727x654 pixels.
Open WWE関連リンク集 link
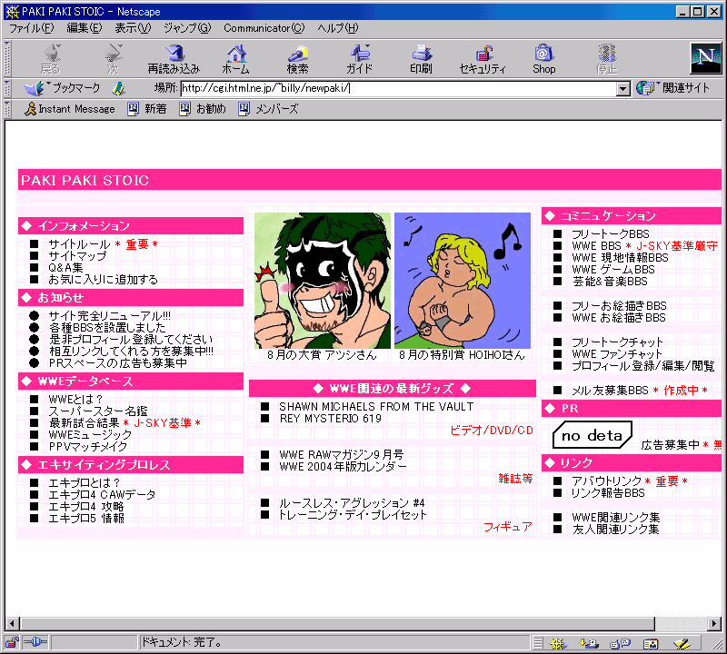[616, 517]
